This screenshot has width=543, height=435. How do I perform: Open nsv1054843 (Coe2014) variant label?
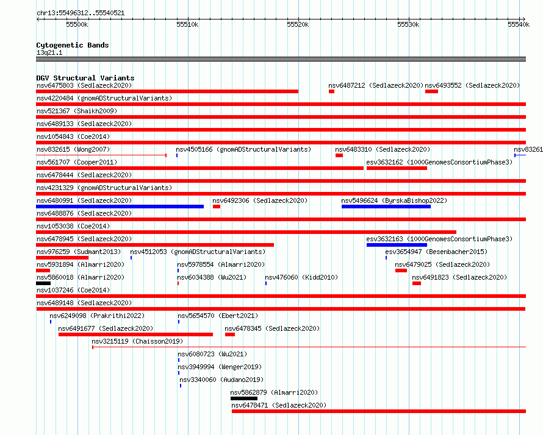click(x=73, y=136)
